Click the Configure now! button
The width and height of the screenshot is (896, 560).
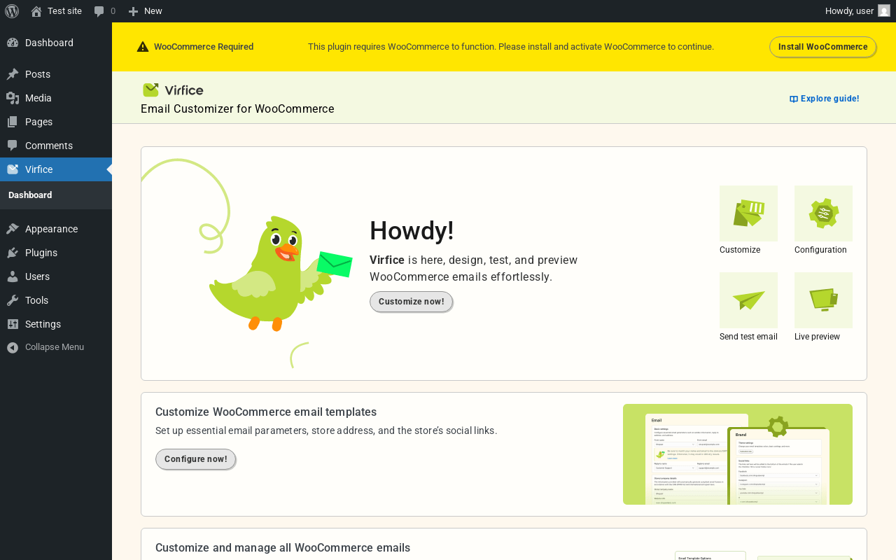coord(195,459)
